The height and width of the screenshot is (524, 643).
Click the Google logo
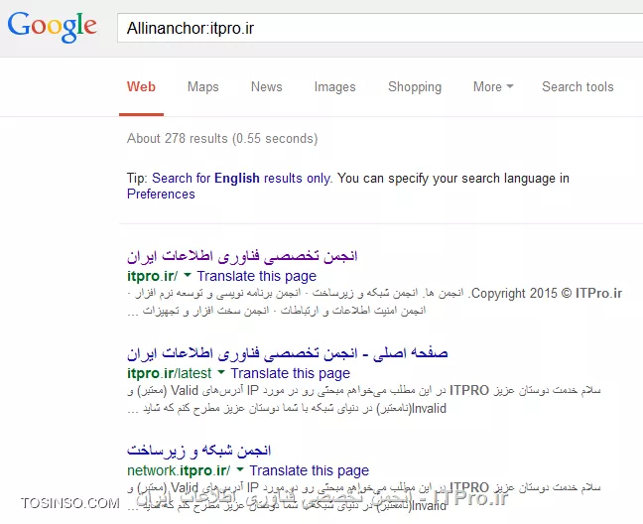(52, 26)
